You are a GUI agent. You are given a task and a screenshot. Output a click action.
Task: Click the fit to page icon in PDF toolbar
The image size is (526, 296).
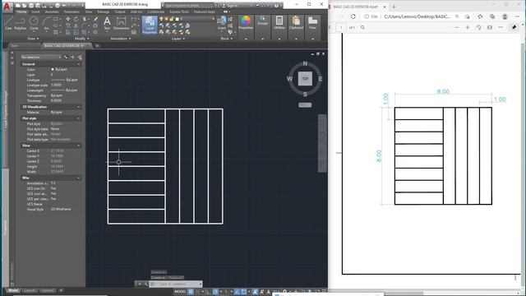point(490,27)
